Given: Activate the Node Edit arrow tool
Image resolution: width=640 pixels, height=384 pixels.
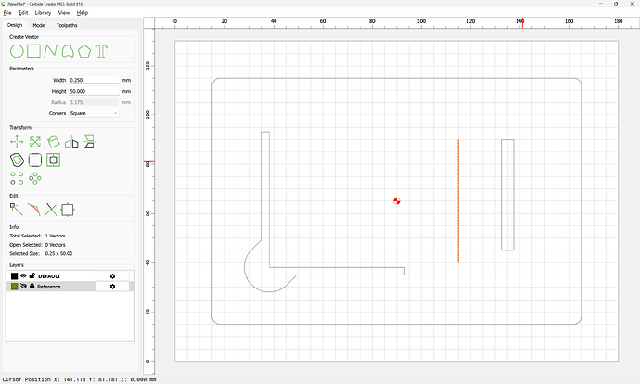Looking at the screenshot, I should [x=17, y=210].
